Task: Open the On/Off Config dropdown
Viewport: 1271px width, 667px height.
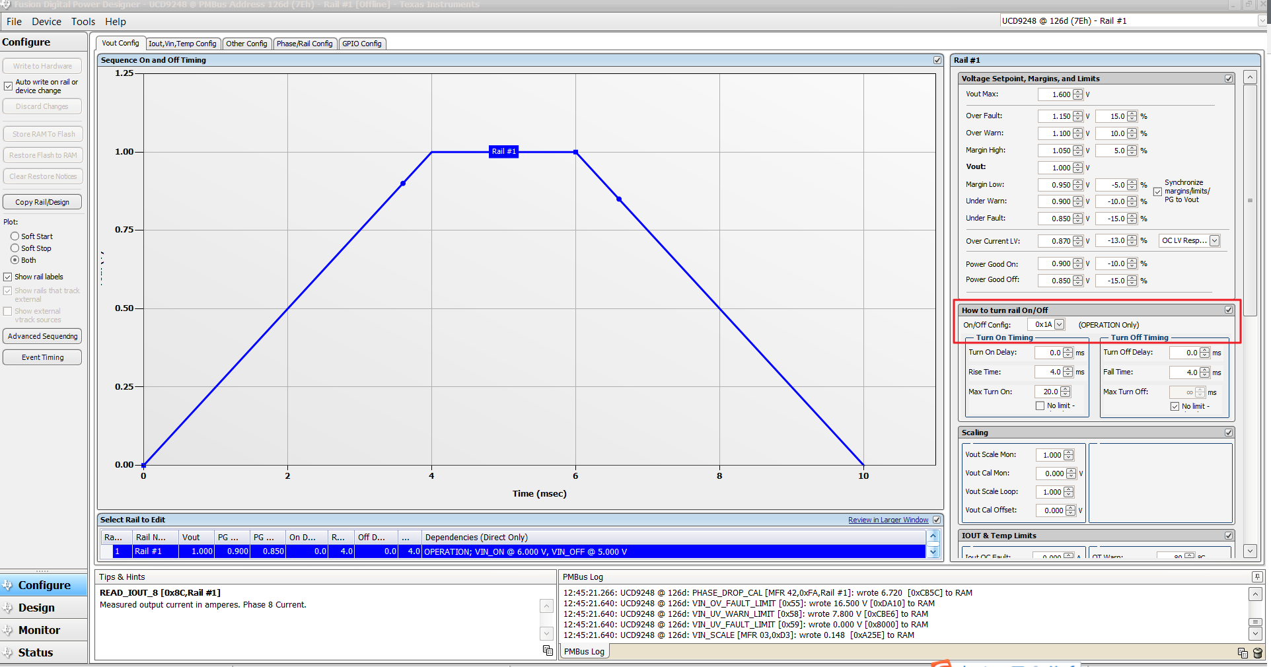Action: click(x=1060, y=324)
